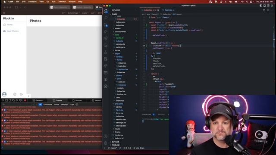
Task: Click the red error count badge in devtools
Action: (x=25, y=100)
